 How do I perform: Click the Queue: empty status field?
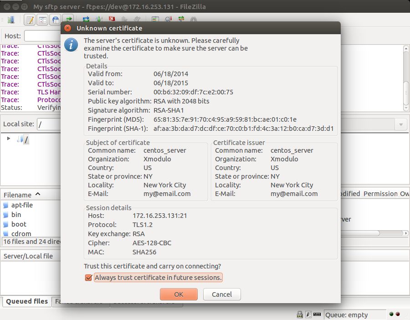[355, 315]
